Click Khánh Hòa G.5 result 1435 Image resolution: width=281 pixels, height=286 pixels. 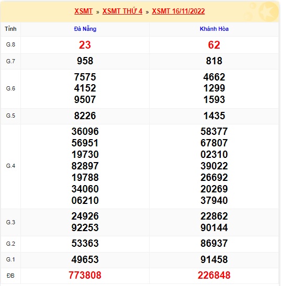[214, 116]
